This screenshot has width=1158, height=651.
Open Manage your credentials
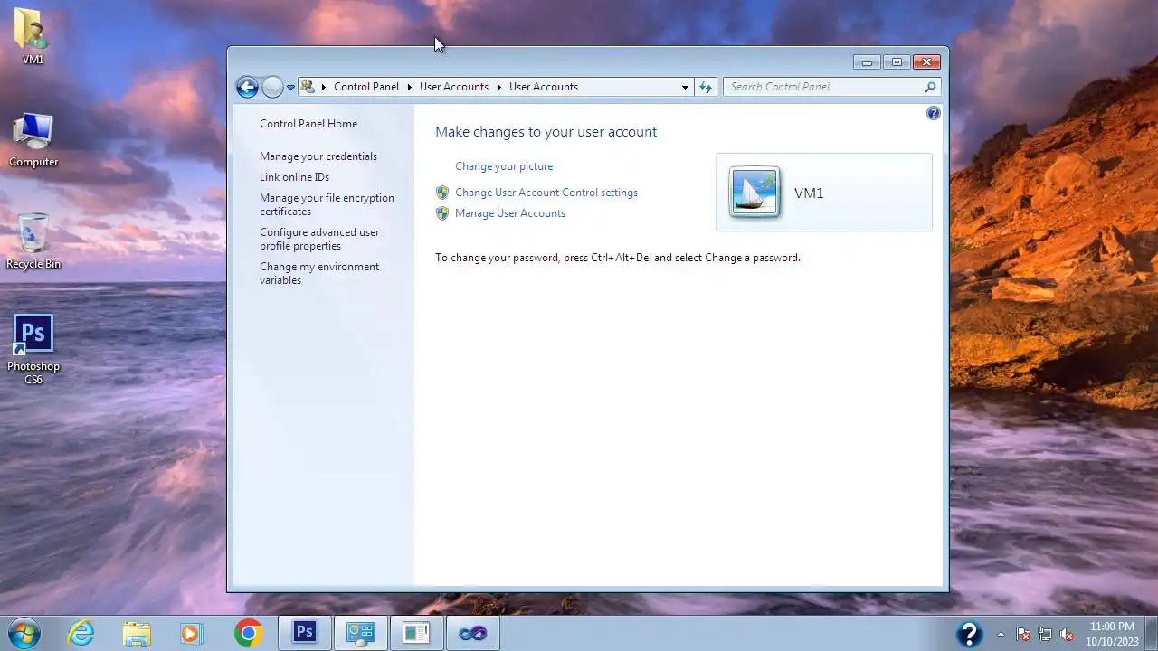click(318, 156)
